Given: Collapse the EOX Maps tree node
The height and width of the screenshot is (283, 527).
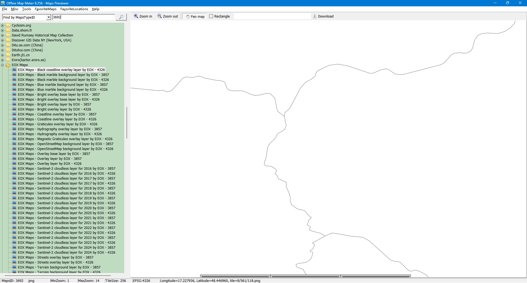Looking at the screenshot, I should (x=2, y=65).
